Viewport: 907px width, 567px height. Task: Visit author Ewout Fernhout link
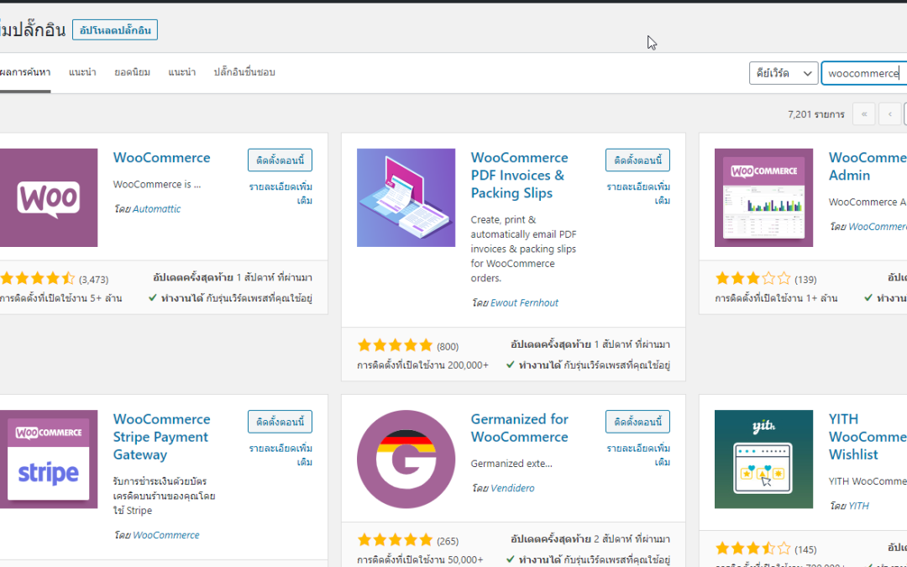pyautogui.click(x=525, y=302)
